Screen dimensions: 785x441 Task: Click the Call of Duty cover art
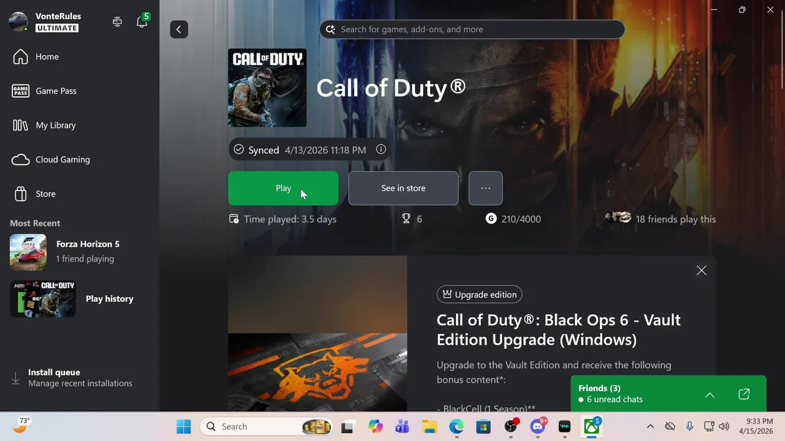(x=267, y=88)
